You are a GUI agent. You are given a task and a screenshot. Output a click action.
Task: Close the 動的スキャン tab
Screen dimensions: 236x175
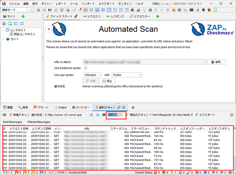(x=124, y=107)
